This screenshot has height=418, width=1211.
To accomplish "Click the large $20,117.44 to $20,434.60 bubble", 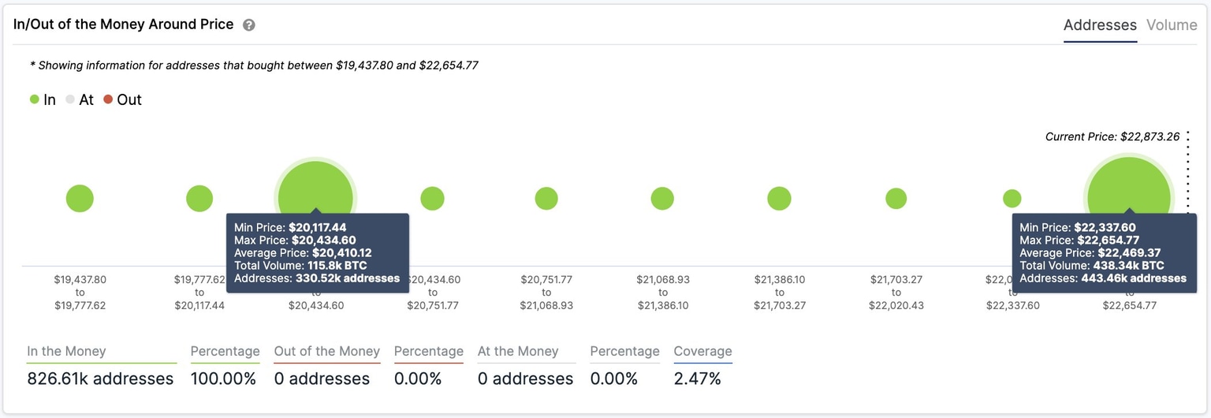I will click(315, 189).
